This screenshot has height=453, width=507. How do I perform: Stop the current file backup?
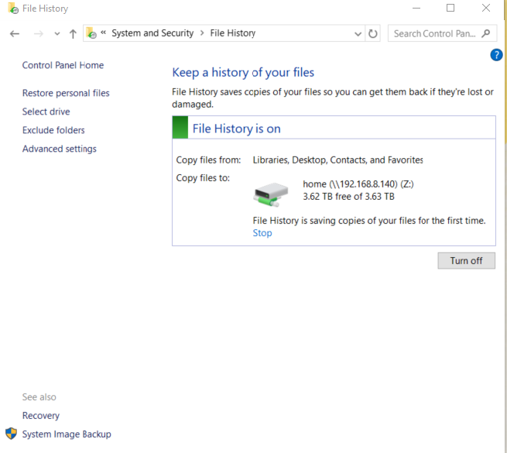tap(262, 233)
